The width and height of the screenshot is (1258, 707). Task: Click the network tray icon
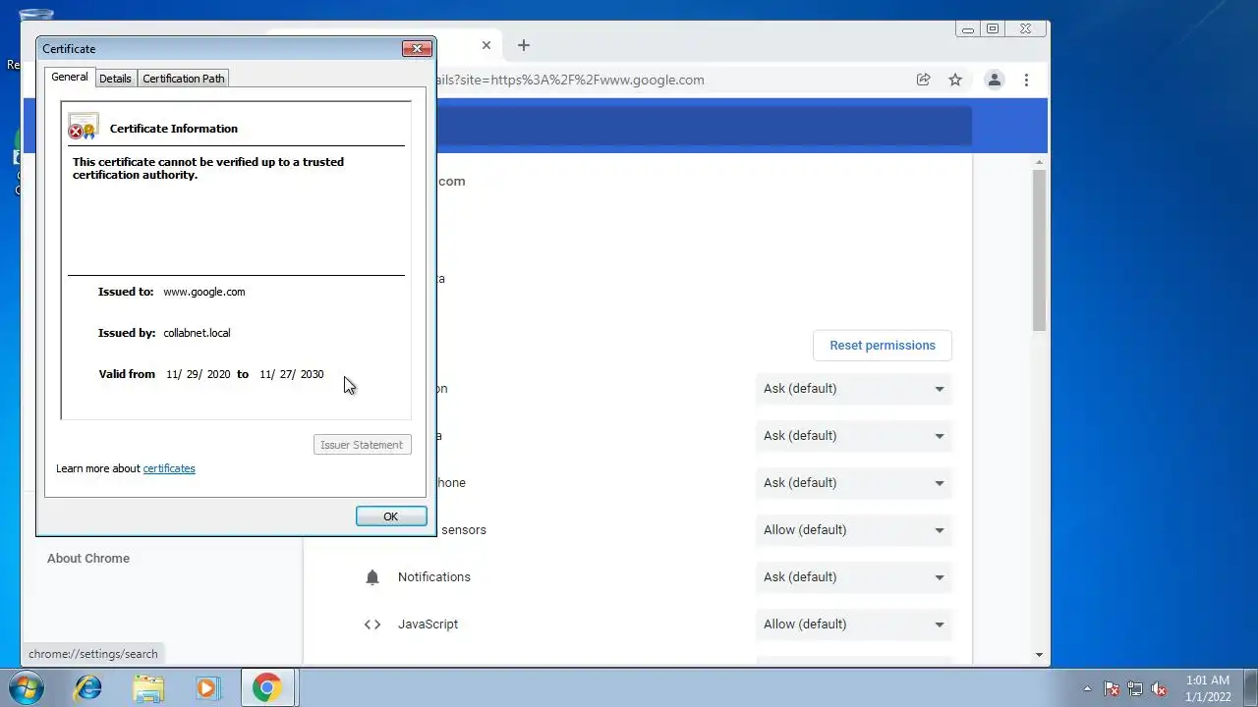click(x=1135, y=689)
